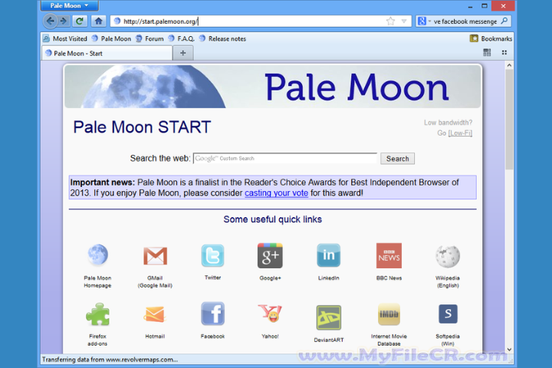Expand the URL history dropdown arrow
This screenshot has width=552, height=368.
pyautogui.click(x=404, y=21)
